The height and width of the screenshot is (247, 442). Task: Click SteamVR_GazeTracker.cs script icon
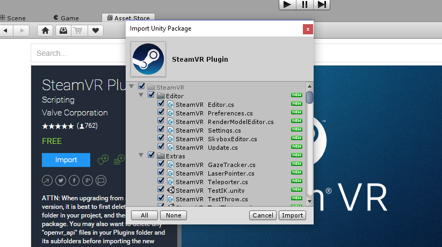click(171, 165)
